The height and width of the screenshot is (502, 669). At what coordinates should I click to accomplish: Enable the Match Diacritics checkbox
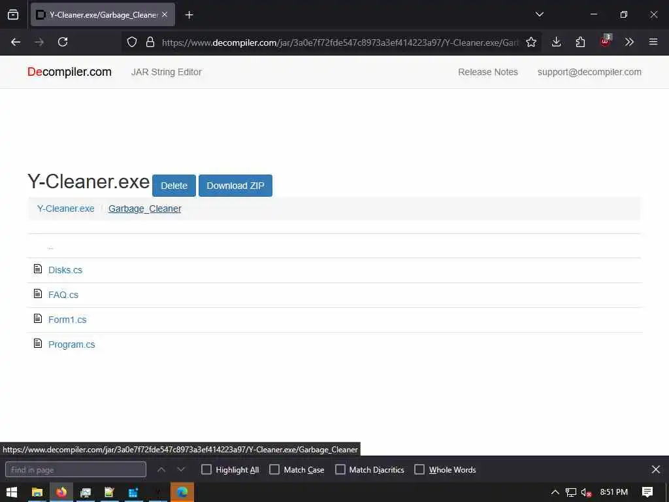click(x=340, y=469)
